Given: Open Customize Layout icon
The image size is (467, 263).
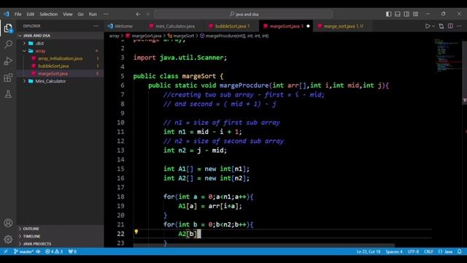Looking at the screenshot, I should (415, 14).
